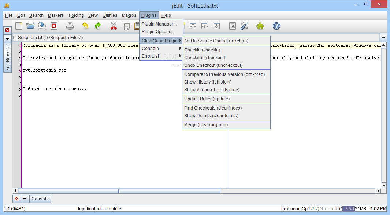
Task: Open the Search menu
Action: (36, 15)
